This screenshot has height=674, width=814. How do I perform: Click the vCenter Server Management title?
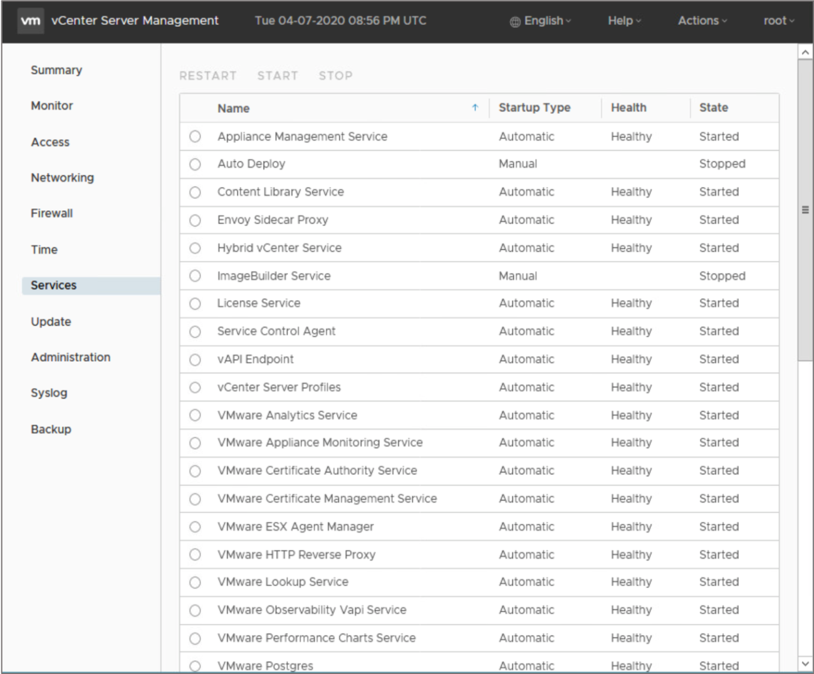[x=135, y=21]
